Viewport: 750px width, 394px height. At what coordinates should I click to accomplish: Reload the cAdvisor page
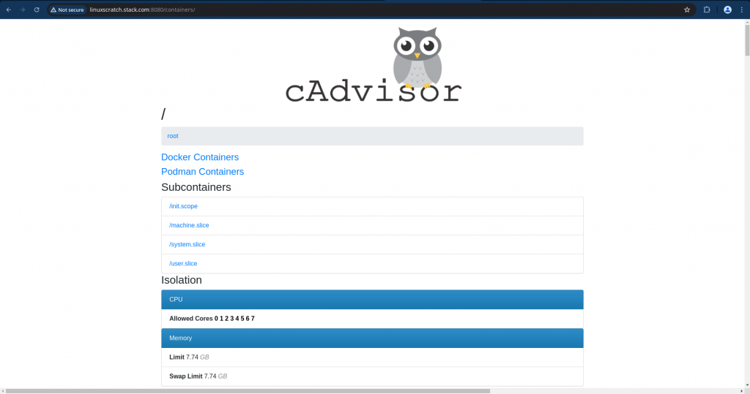point(37,10)
